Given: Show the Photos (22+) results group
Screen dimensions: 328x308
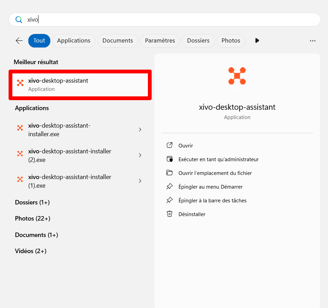Looking at the screenshot, I should [x=33, y=218].
